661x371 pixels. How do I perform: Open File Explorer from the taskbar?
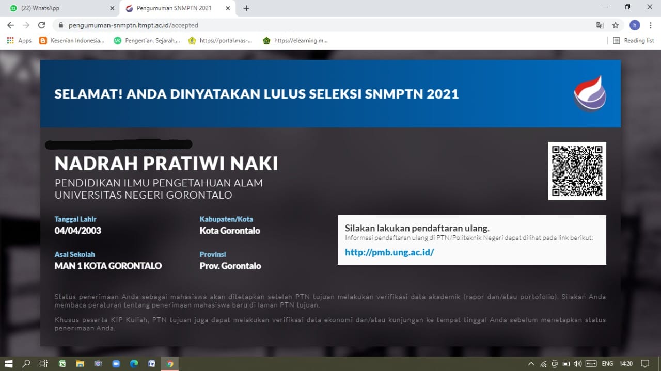(80, 364)
